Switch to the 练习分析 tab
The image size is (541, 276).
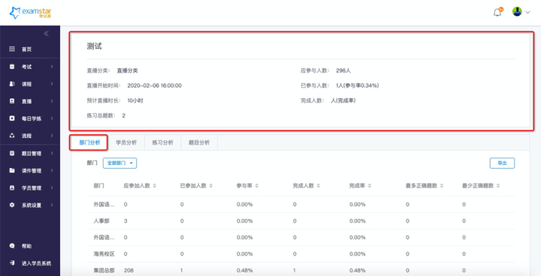point(163,142)
